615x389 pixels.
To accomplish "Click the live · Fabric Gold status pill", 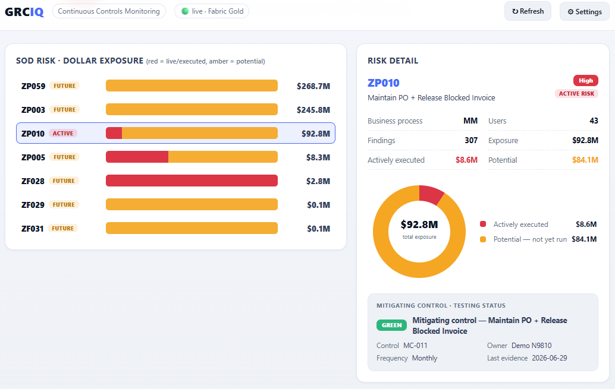I will pos(212,11).
